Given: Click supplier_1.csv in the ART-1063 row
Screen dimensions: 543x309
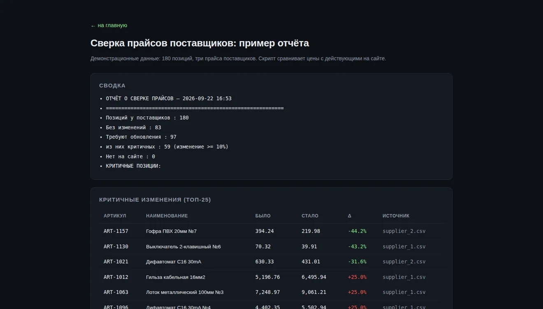Looking at the screenshot, I should tap(404, 292).
